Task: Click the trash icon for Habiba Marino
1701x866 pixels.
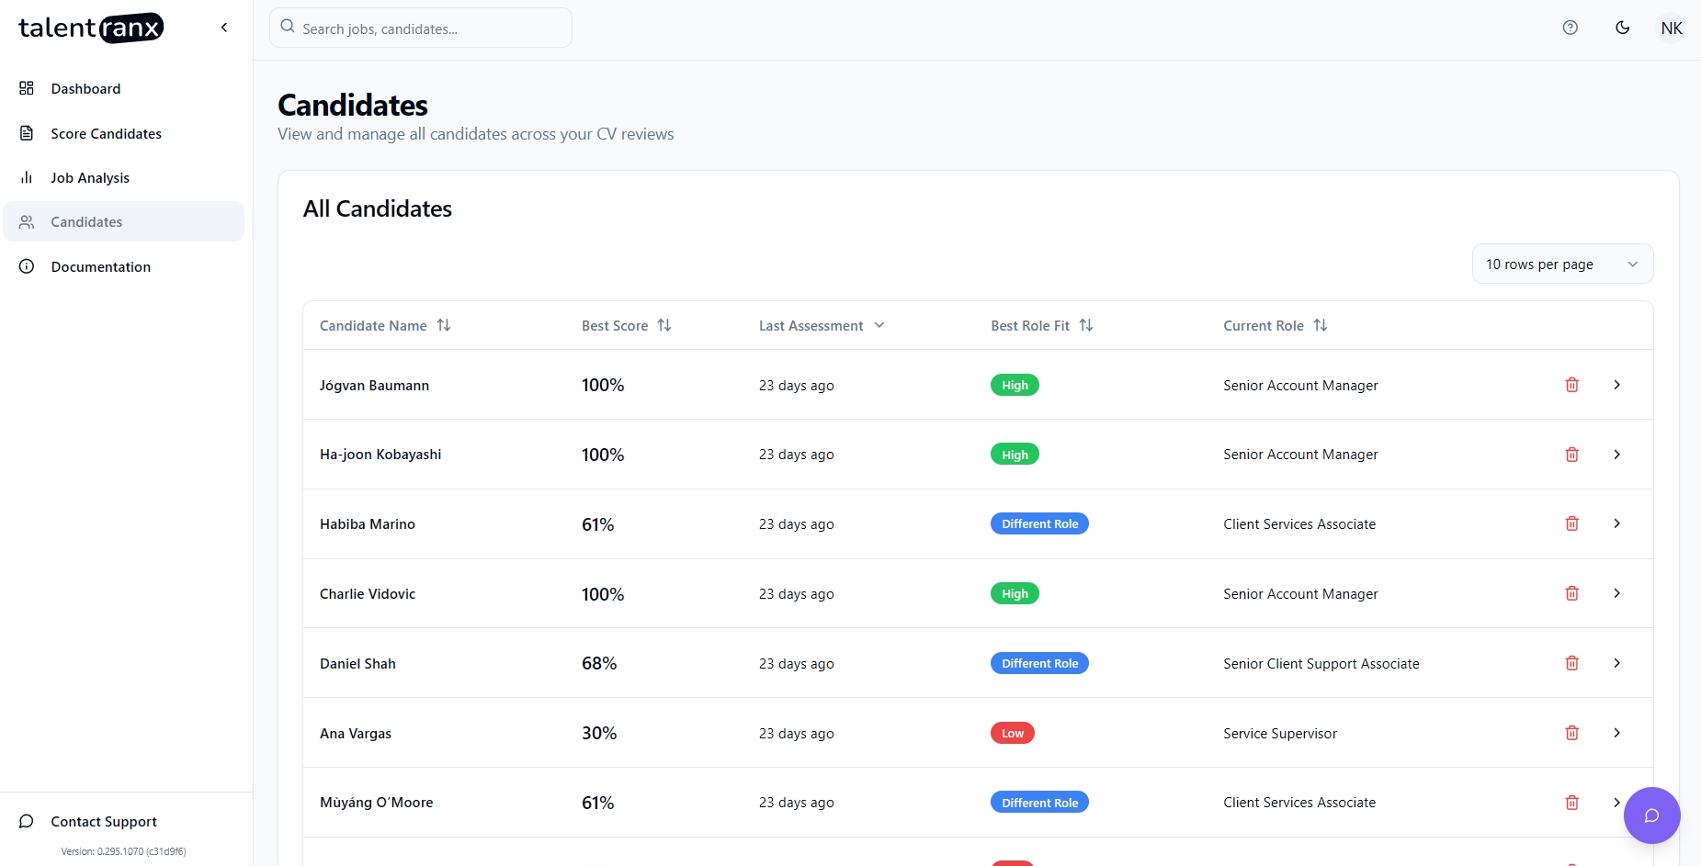Action: [x=1571, y=523]
